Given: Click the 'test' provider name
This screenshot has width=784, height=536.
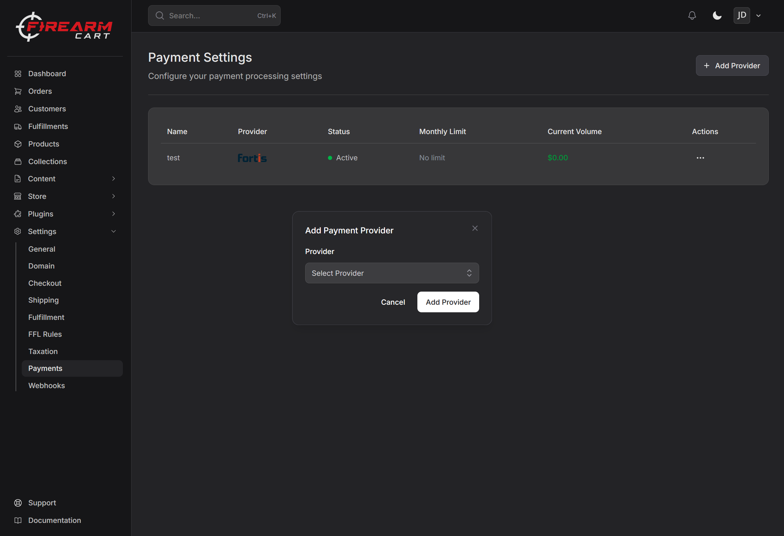Looking at the screenshot, I should coord(173,158).
